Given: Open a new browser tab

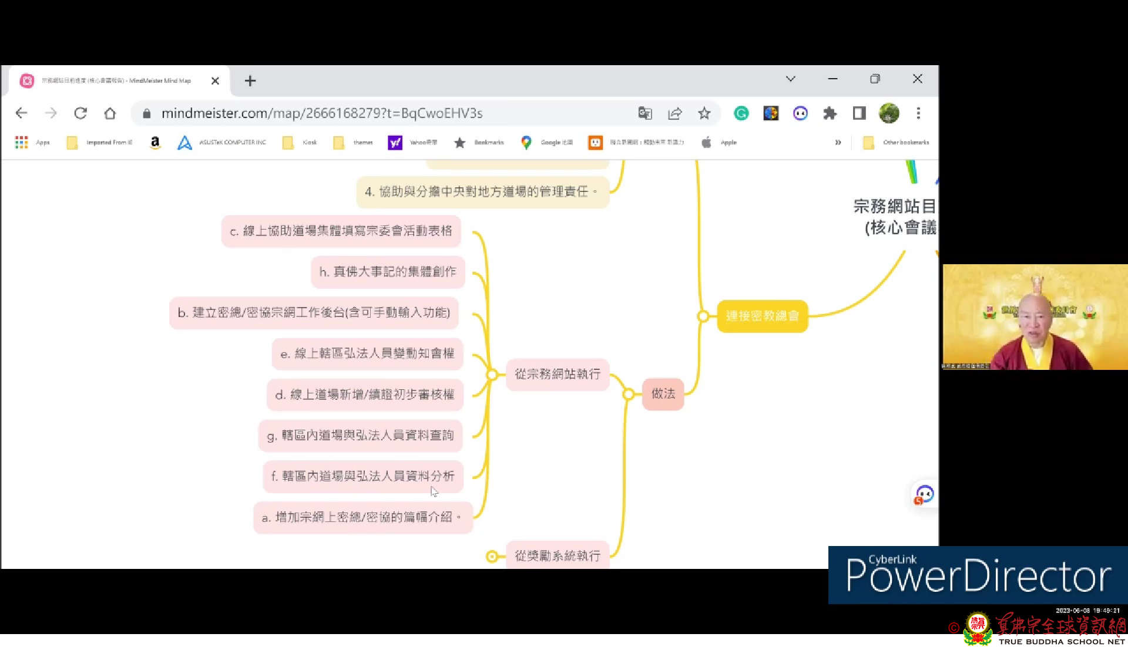Looking at the screenshot, I should (250, 81).
